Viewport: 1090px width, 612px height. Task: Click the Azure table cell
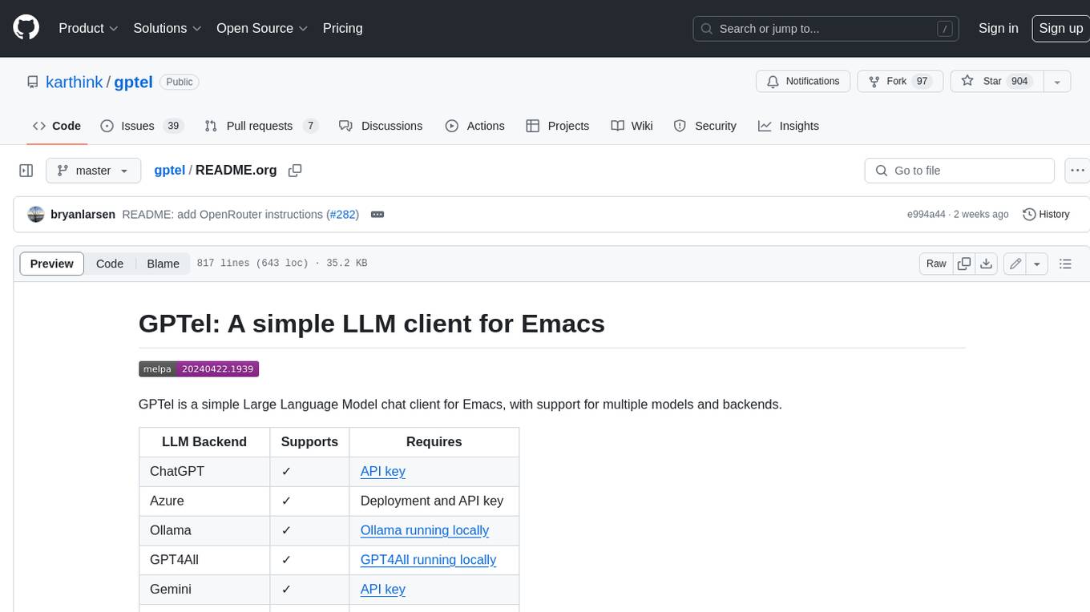pos(204,501)
